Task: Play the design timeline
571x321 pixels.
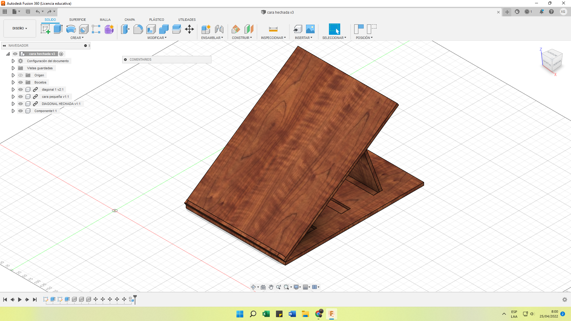Action: coord(20,300)
